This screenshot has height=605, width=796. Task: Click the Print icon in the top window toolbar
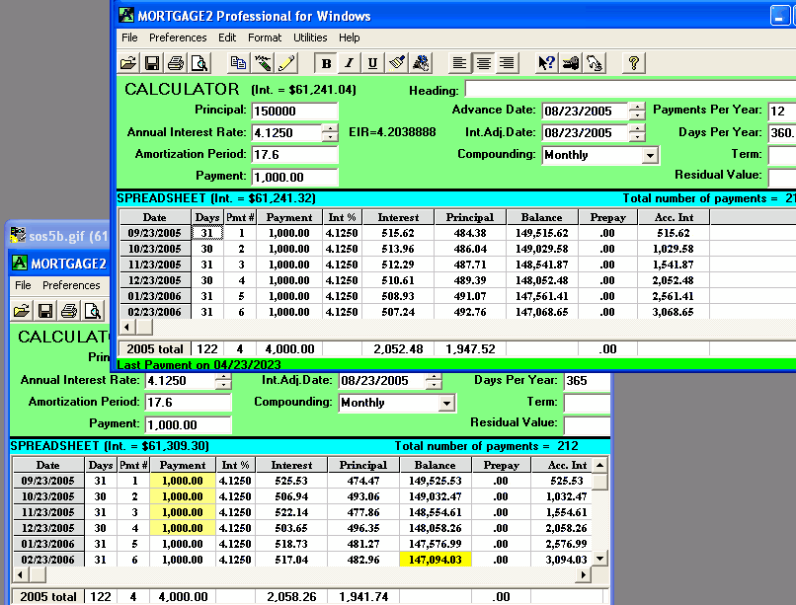(176, 63)
